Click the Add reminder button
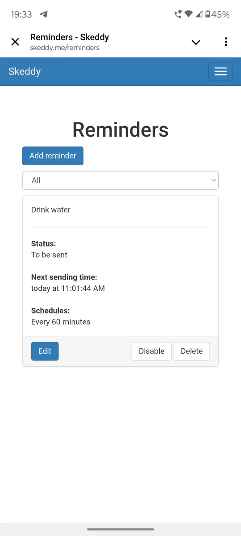The image size is (241, 536). pyautogui.click(x=53, y=156)
